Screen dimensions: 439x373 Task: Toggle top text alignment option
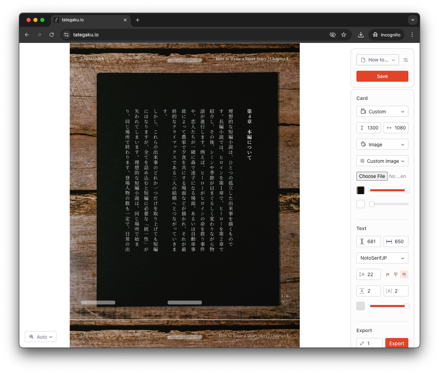(388, 274)
